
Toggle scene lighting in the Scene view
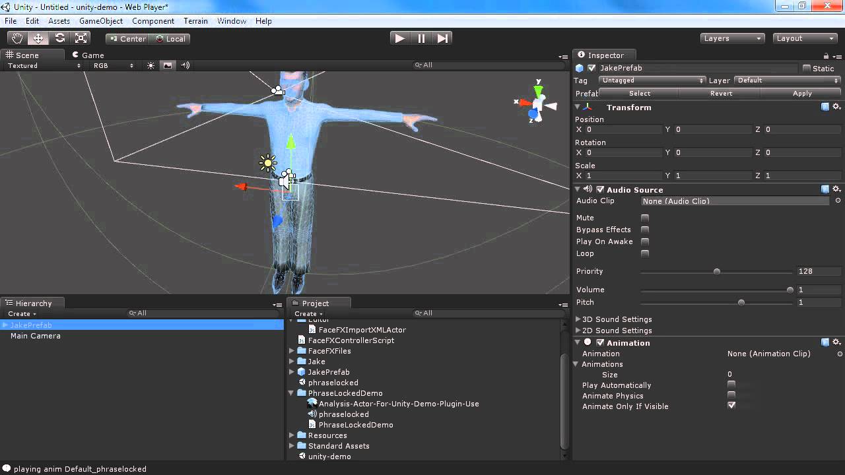(x=150, y=65)
